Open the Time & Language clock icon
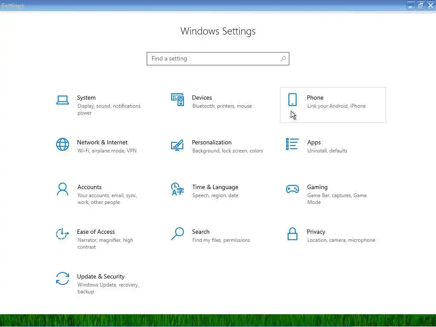436x327 pixels. coord(178,189)
